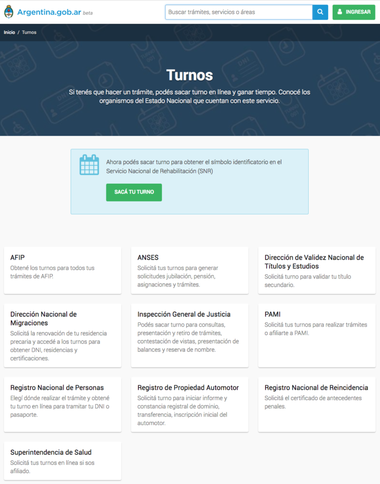Open the Registro Nacional de Personas card
The width and height of the screenshot is (380, 484).
point(62,404)
